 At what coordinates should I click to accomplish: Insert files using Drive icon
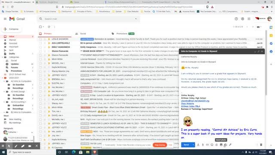click(217, 145)
